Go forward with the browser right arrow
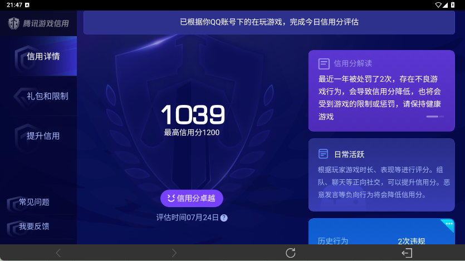This screenshot has height=261, width=465. (174, 253)
